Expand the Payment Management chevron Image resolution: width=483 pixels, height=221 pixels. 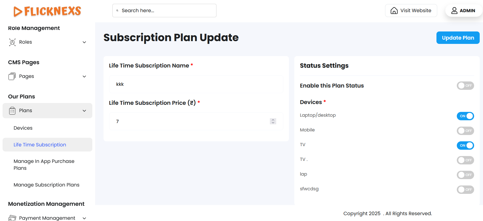[x=84, y=218]
